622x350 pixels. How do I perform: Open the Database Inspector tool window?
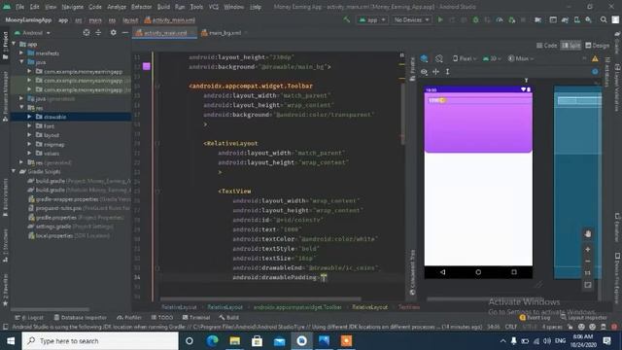pos(81,318)
